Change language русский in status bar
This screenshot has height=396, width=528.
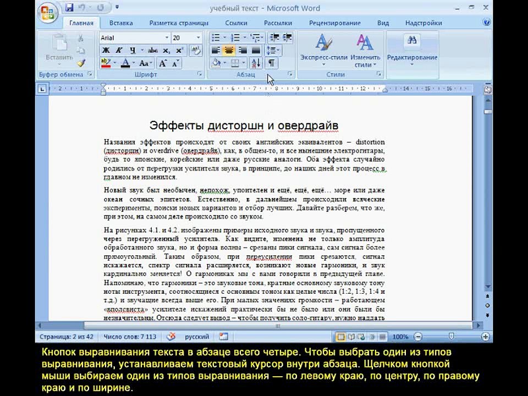click(197, 337)
